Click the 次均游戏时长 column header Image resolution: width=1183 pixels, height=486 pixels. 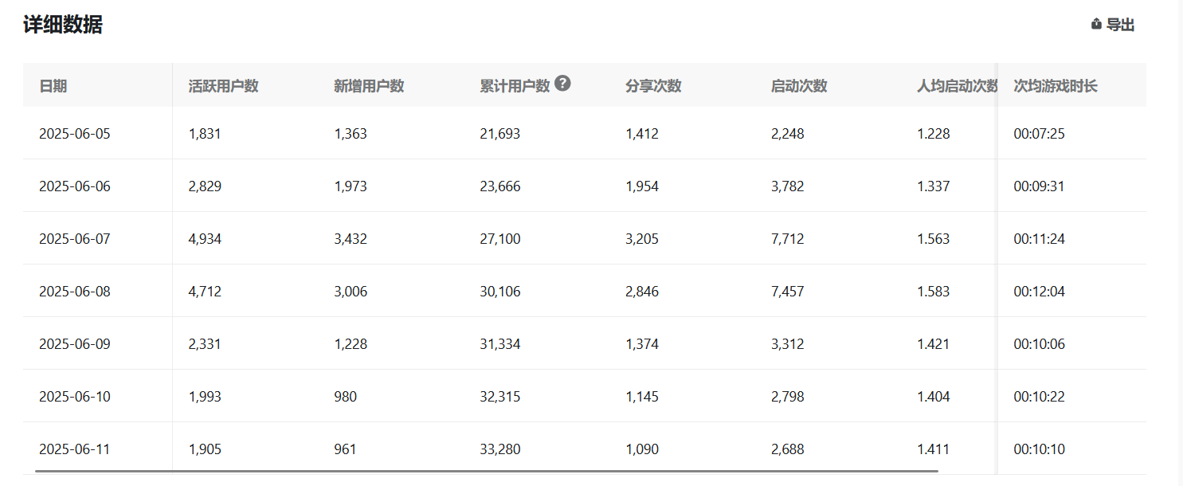coord(1055,86)
